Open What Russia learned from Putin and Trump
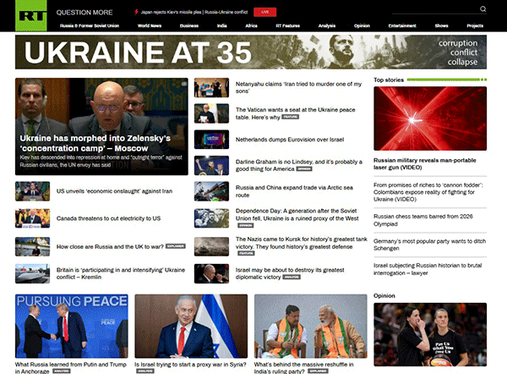This screenshot has height=374, width=507. pyautogui.click(x=70, y=367)
